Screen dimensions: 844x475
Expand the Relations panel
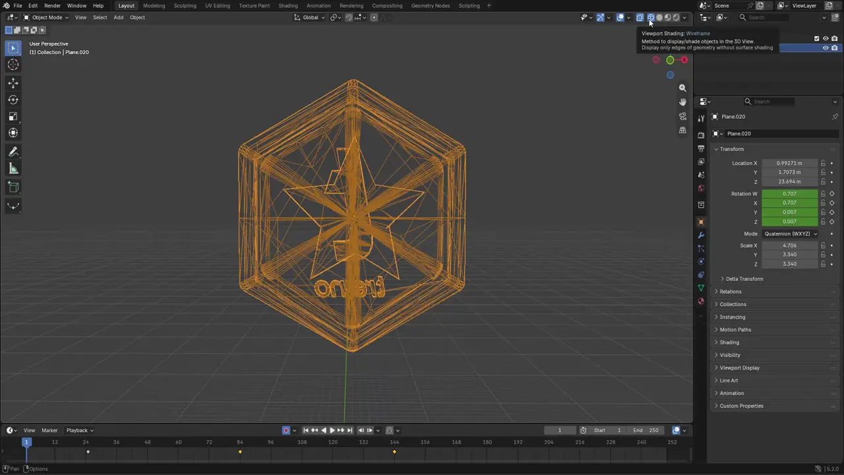coord(730,292)
